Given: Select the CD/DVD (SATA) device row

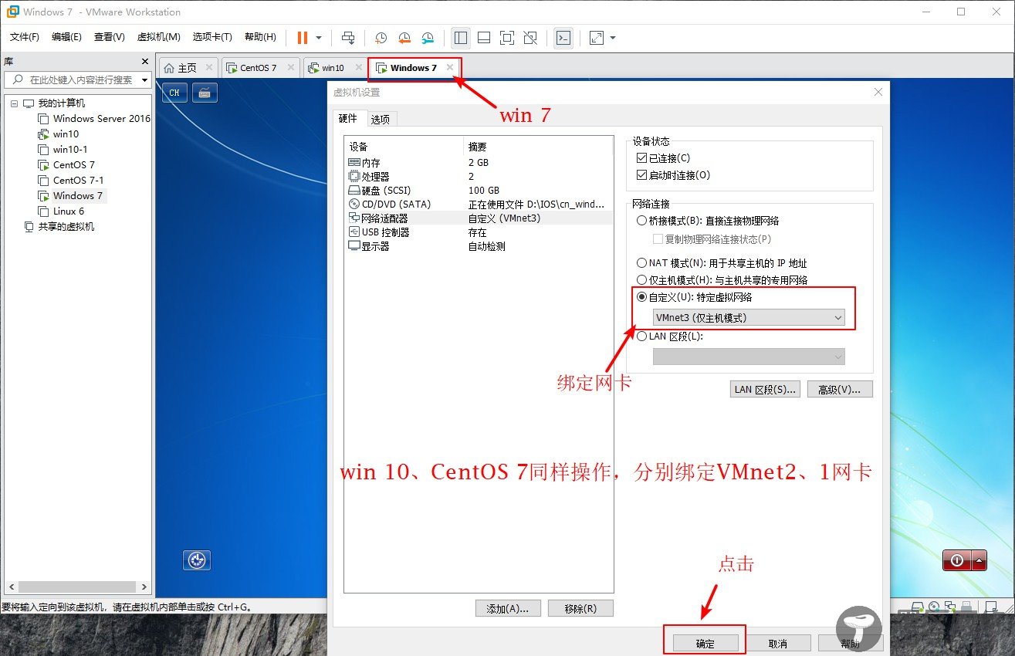Looking at the screenshot, I should click(x=479, y=205).
